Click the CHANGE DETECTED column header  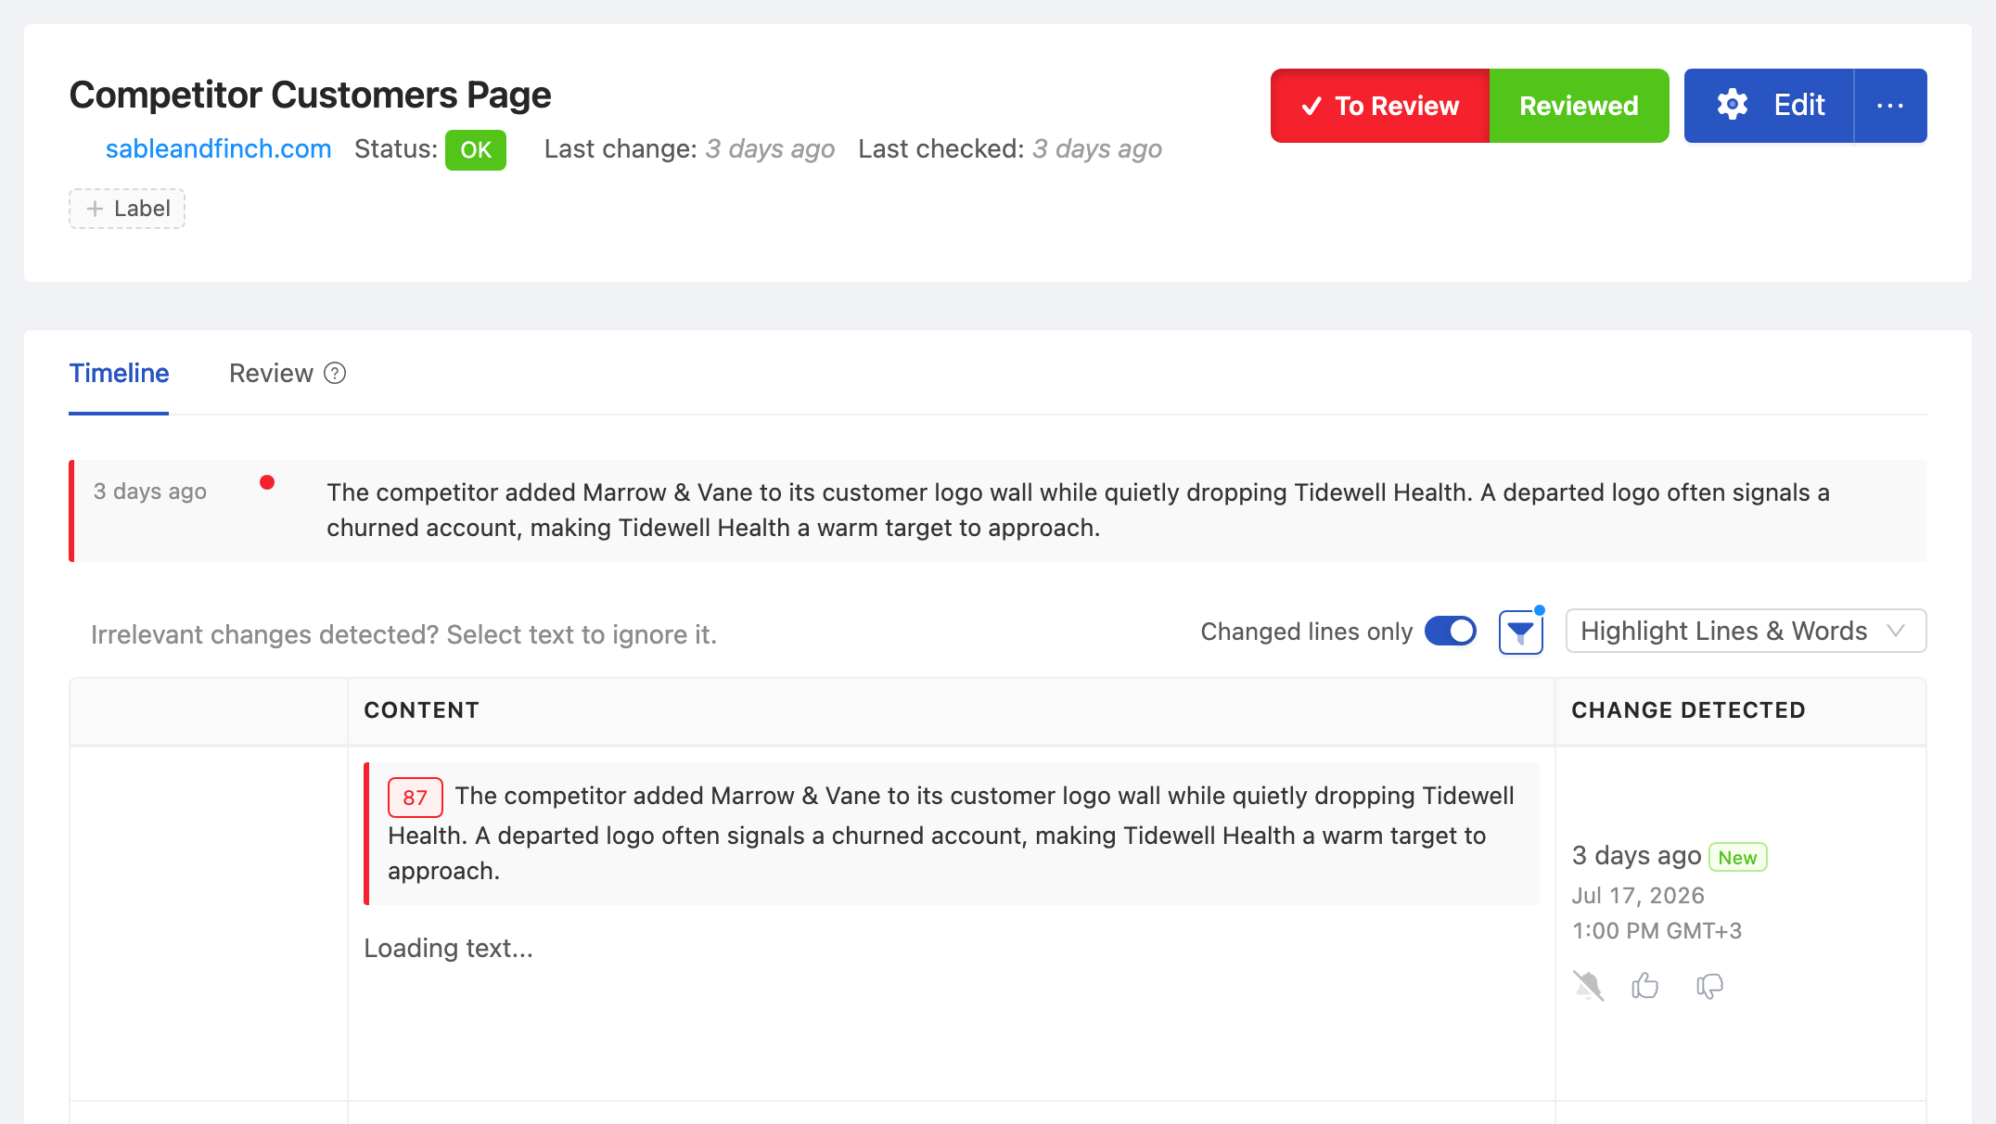coord(1688,710)
